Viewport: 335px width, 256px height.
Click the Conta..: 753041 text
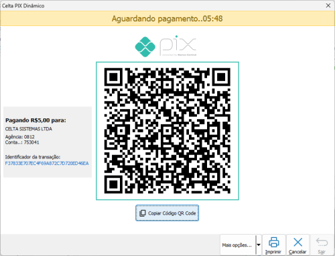click(x=22, y=142)
